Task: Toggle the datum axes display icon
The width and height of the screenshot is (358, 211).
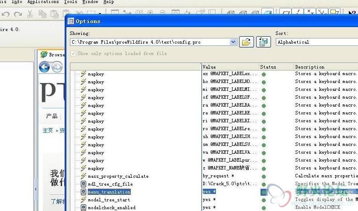Action: 298,12
